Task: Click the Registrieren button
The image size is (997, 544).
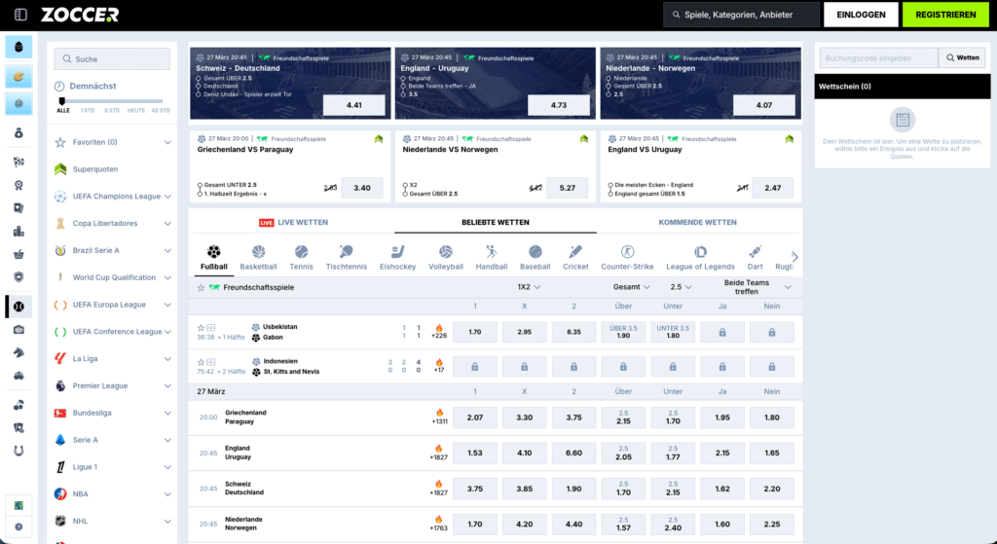Action: [x=945, y=15]
